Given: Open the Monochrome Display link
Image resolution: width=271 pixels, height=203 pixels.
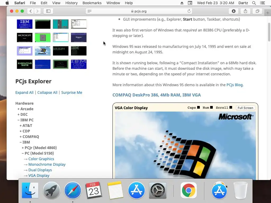Looking at the screenshot, I should (x=47, y=164).
